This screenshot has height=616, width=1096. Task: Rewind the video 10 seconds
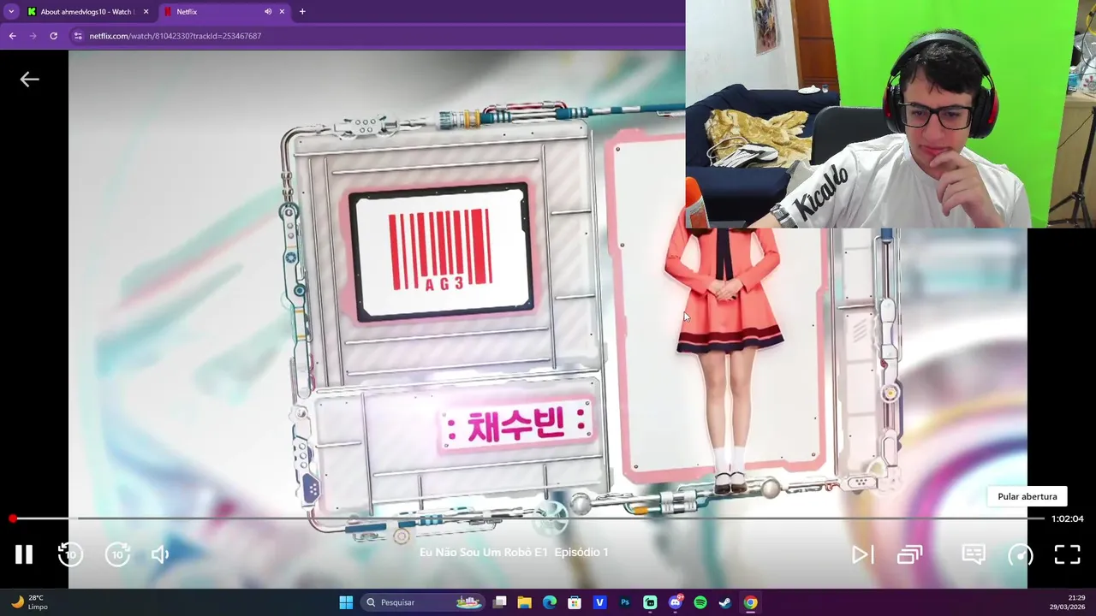tap(70, 554)
